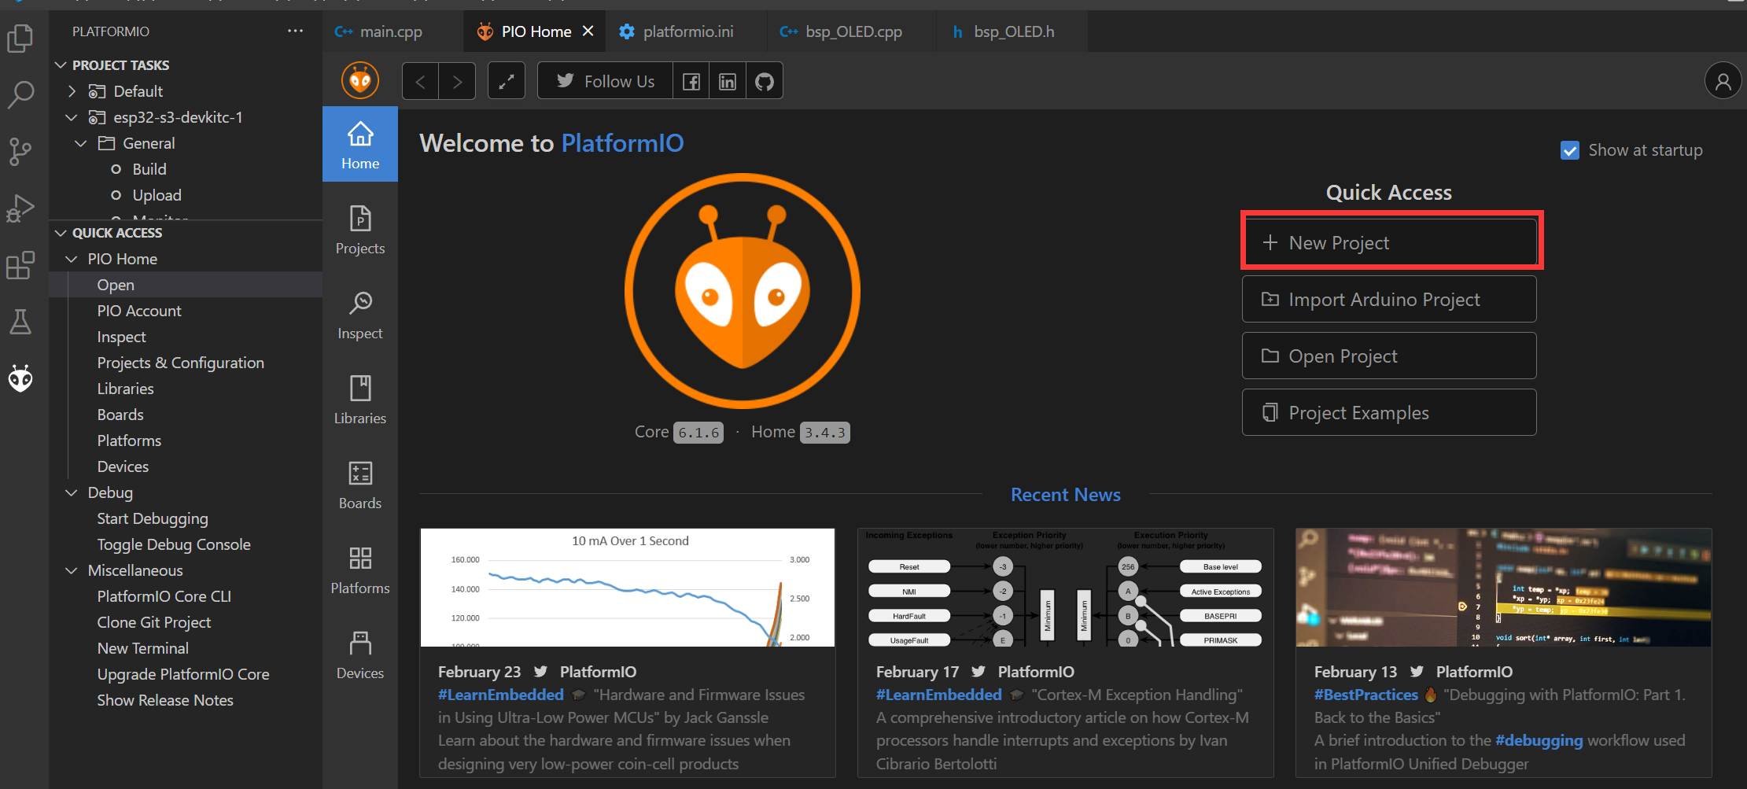Collapse the General task group

click(x=80, y=143)
